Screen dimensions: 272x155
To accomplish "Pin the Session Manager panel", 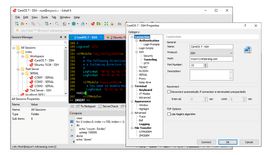I will point(61,37).
